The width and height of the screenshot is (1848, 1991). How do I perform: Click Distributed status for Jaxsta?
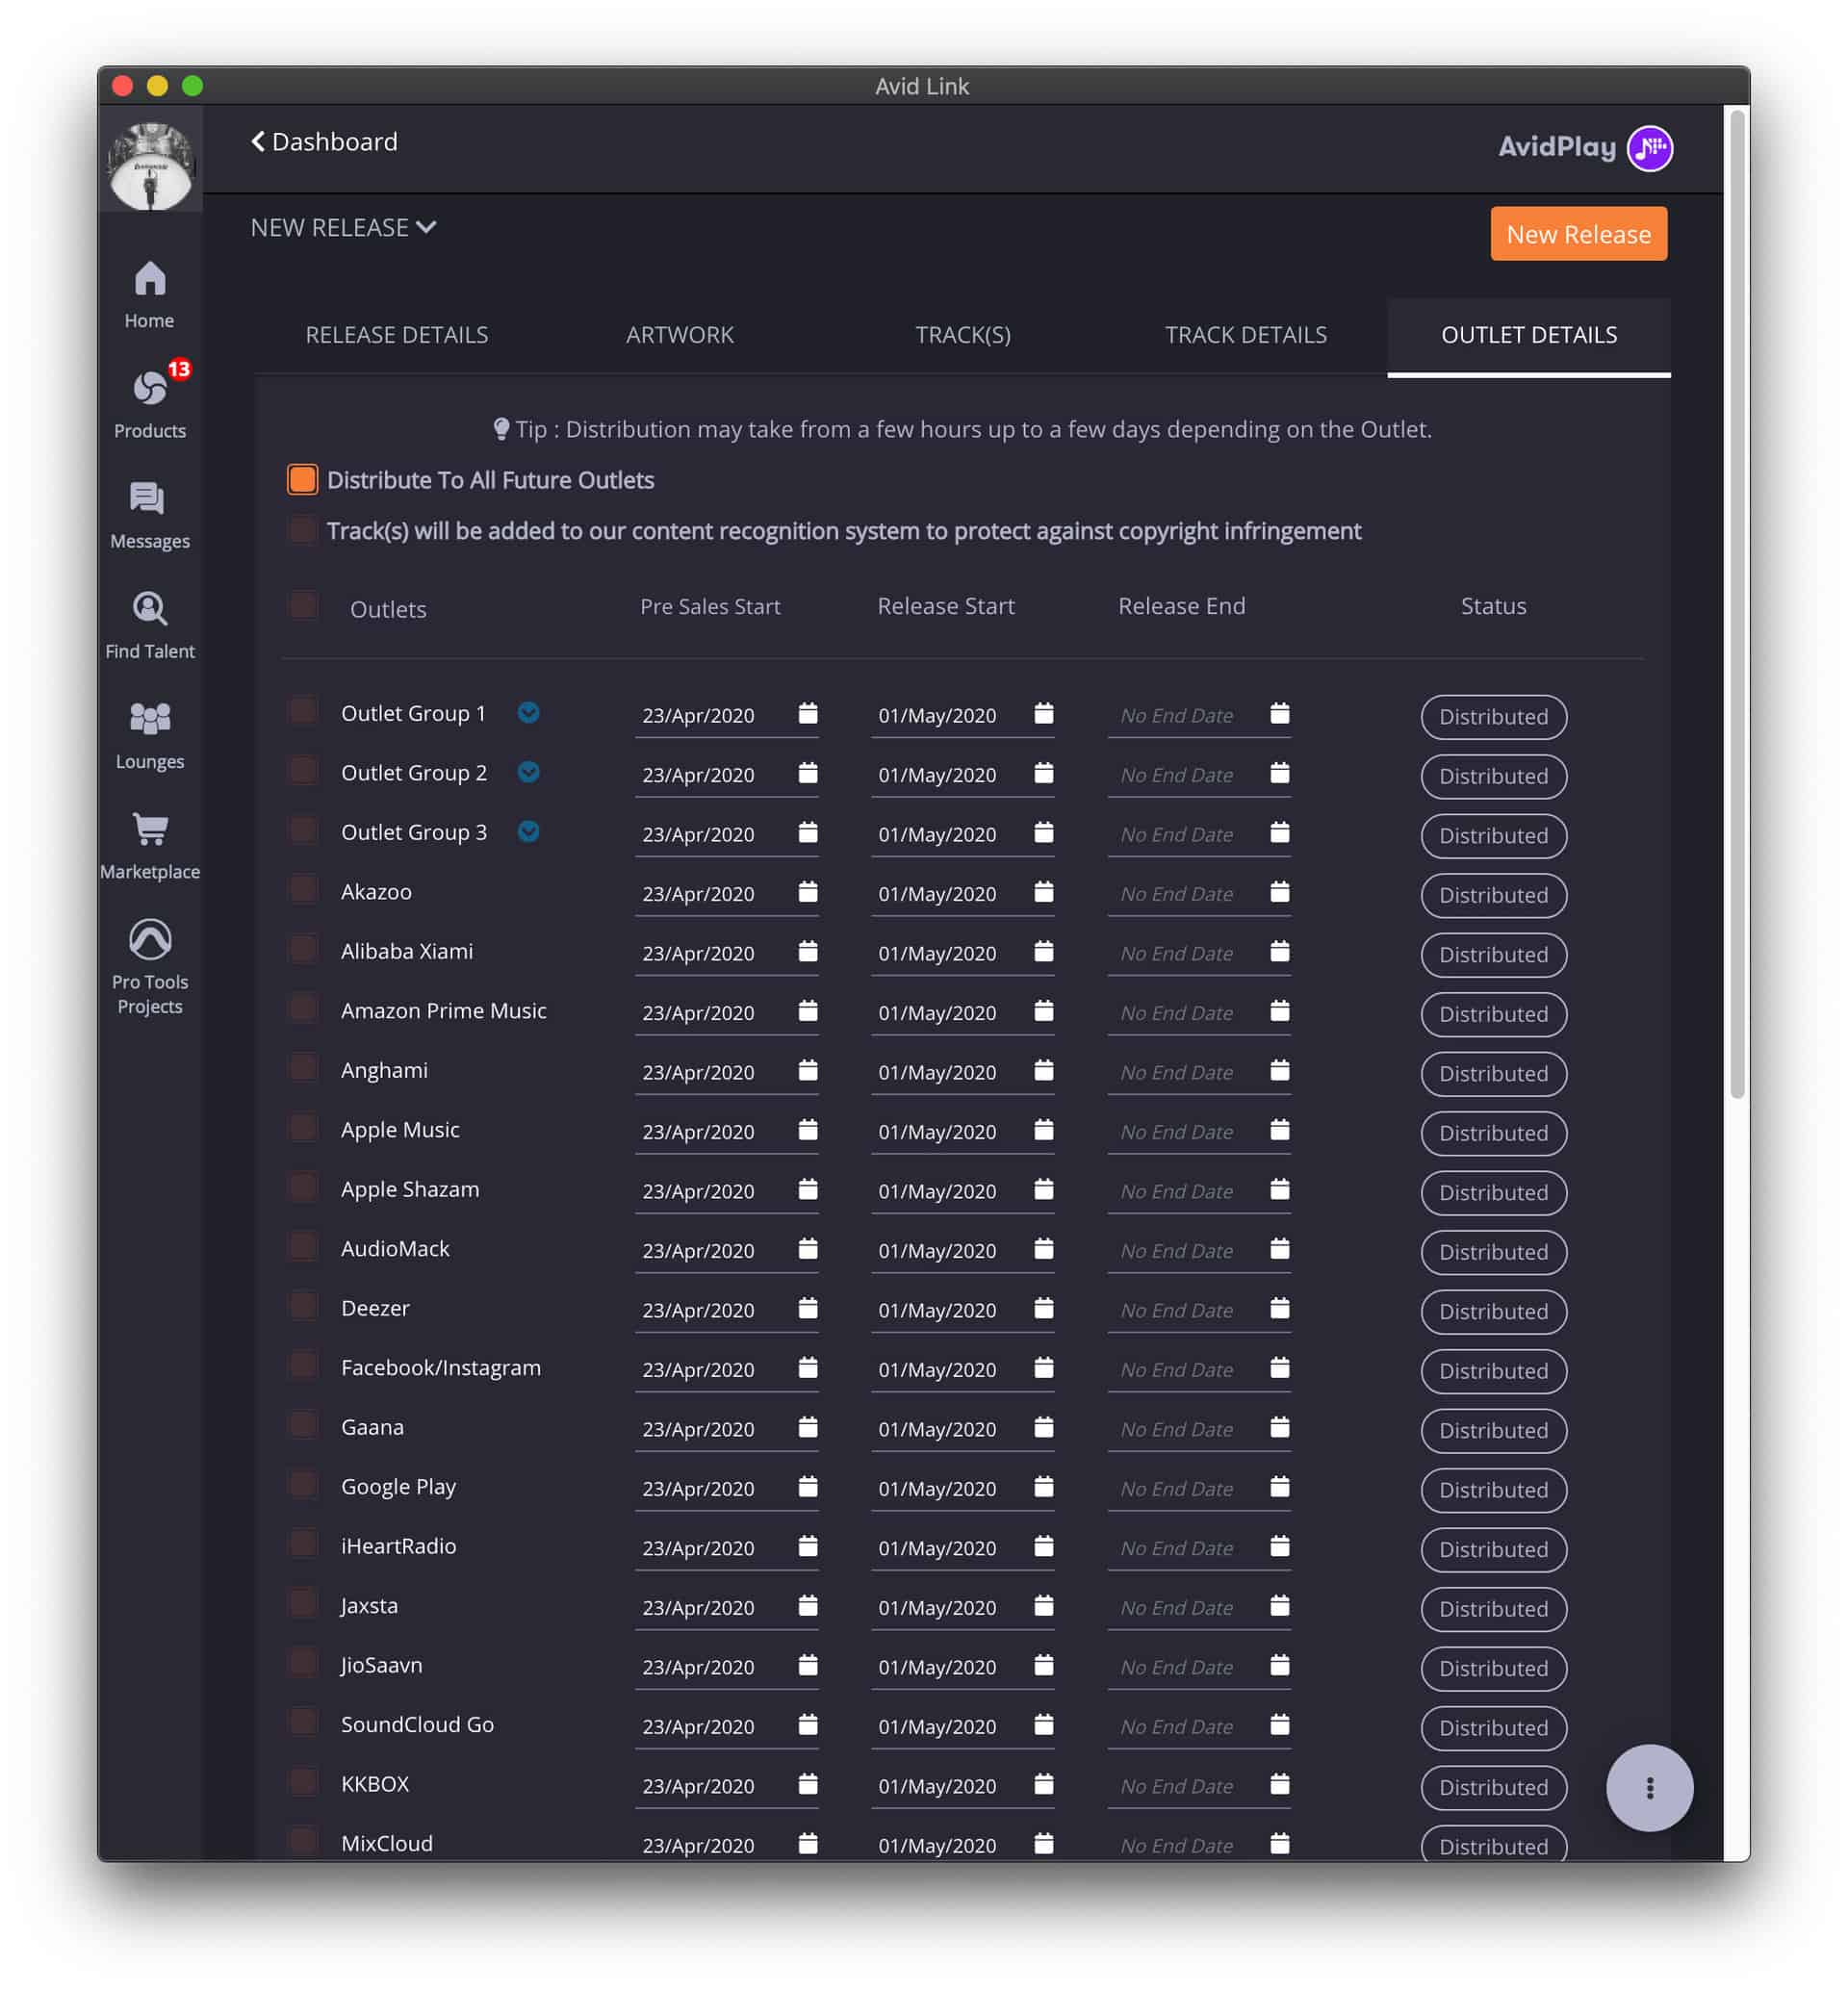click(1493, 1609)
